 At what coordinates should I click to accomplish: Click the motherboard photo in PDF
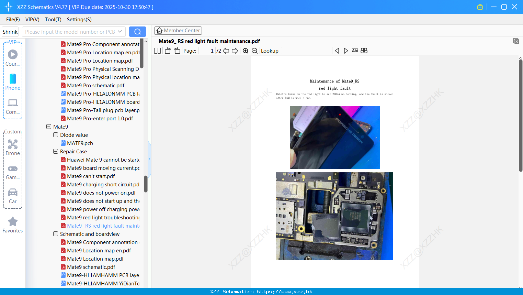334,216
